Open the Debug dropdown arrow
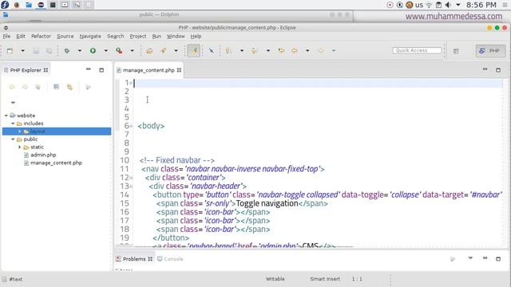 (x=80, y=51)
